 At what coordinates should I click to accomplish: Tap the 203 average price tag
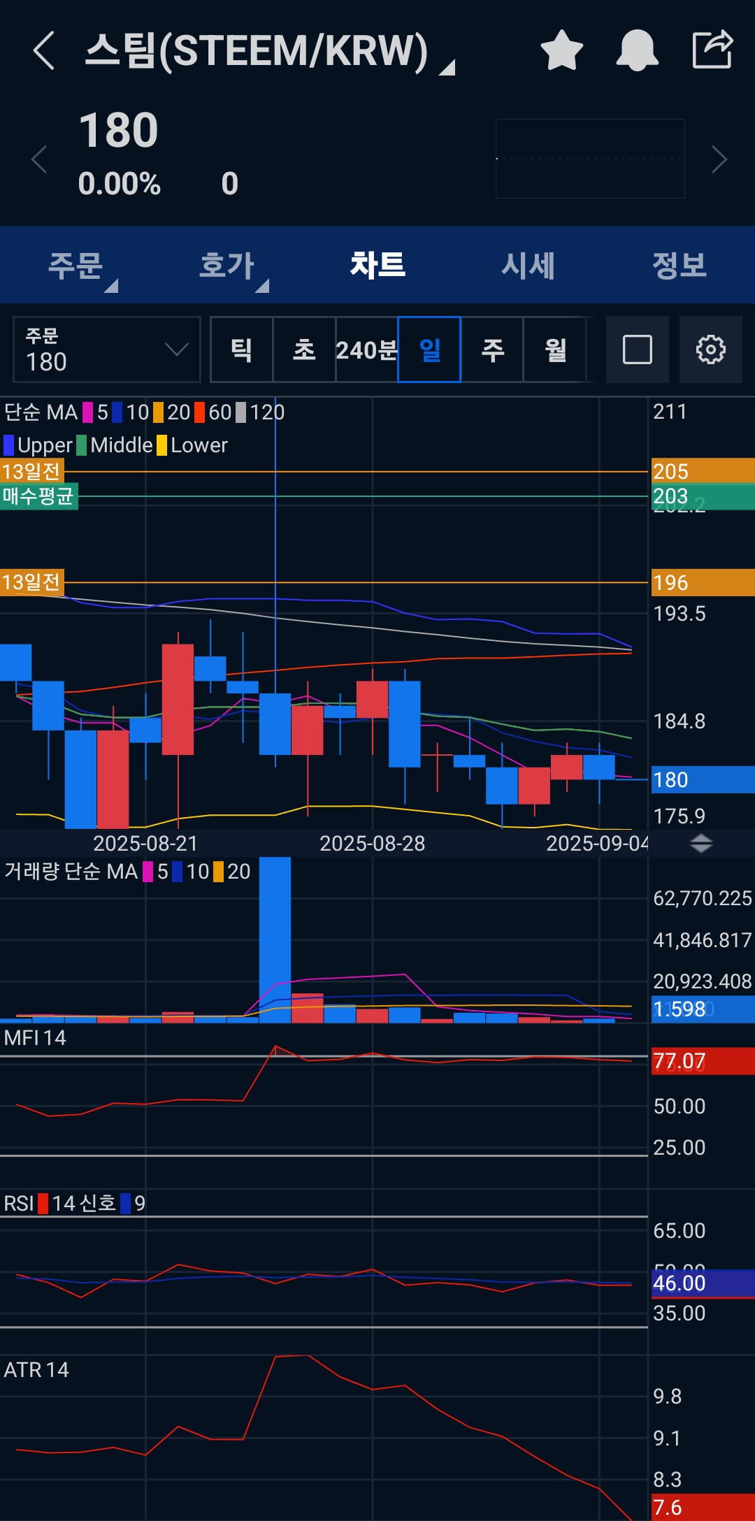click(x=703, y=496)
